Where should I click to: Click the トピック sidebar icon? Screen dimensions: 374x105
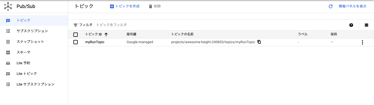click(x=8, y=21)
